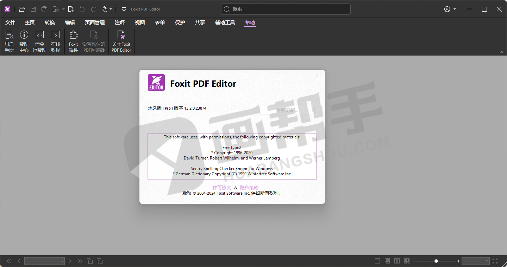507x267 pixels.
Task: Switch to continuous page view icon
Action: pyautogui.click(x=387, y=261)
